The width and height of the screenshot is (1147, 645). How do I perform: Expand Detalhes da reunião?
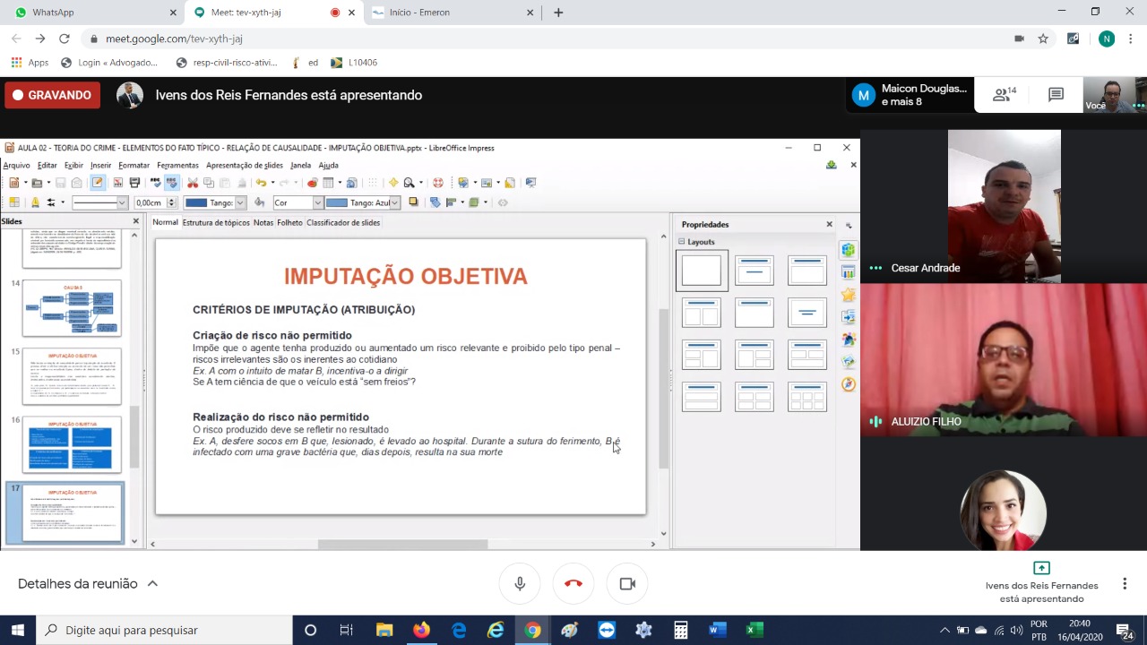[88, 584]
